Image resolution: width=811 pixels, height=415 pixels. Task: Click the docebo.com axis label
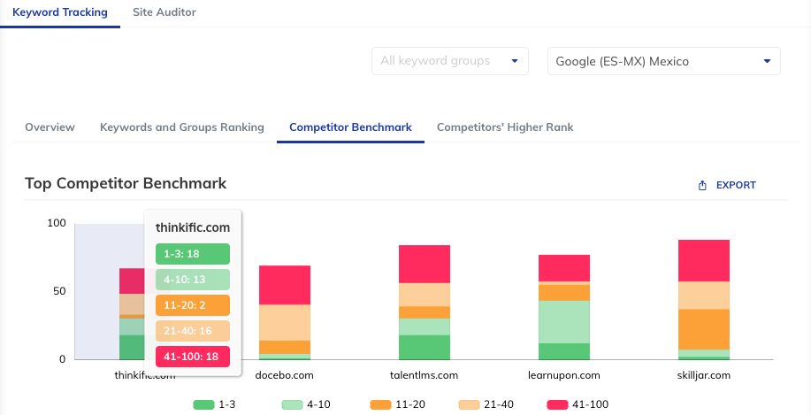click(285, 376)
